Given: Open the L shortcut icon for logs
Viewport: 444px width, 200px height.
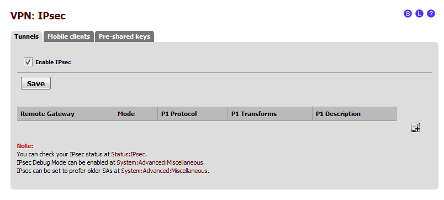Looking at the screenshot, I should pyautogui.click(x=419, y=14).
